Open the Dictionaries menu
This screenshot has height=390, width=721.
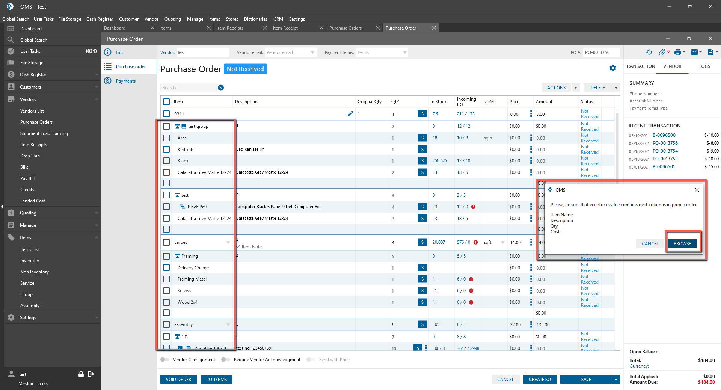point(255,19)
